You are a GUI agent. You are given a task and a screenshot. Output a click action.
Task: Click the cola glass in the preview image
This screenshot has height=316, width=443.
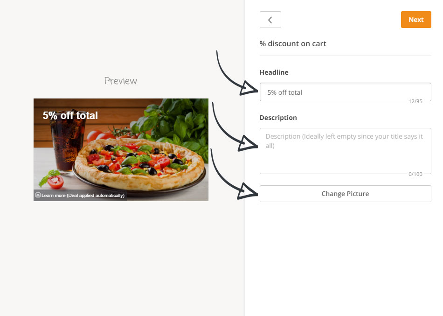tap(66, 141)
